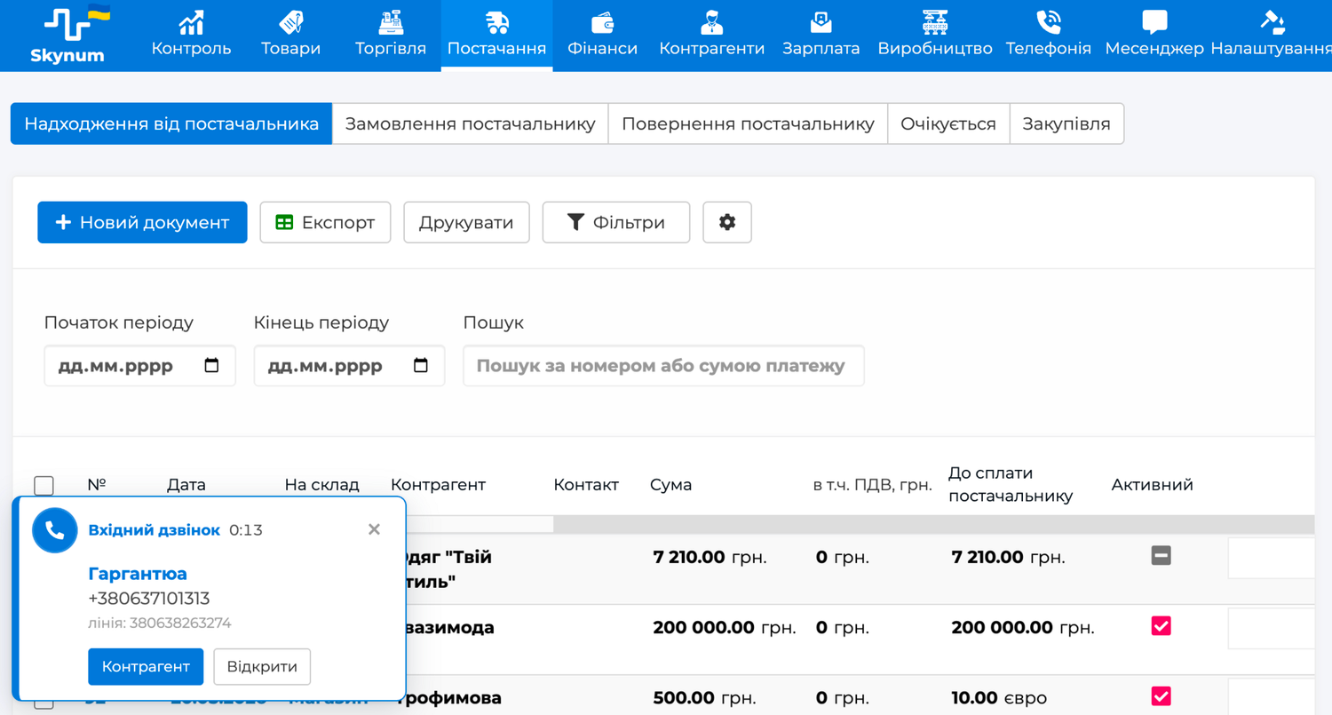Toggle Активний checkbox in 7 210.00 row
1332x715 pixels.
tap(1161, 556)
